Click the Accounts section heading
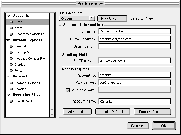 (x=21, y=16)
